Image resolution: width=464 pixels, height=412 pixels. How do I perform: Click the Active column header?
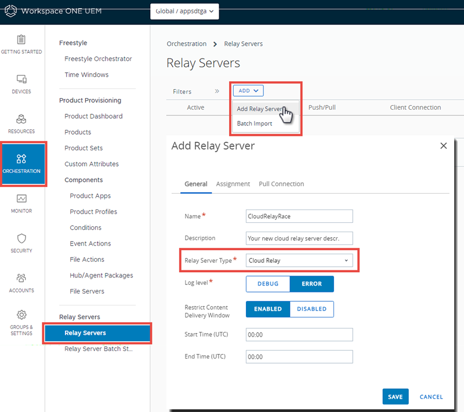click(195, 107)
